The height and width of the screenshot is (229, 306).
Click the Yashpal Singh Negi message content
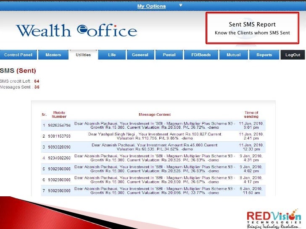(x=155, y=136)
